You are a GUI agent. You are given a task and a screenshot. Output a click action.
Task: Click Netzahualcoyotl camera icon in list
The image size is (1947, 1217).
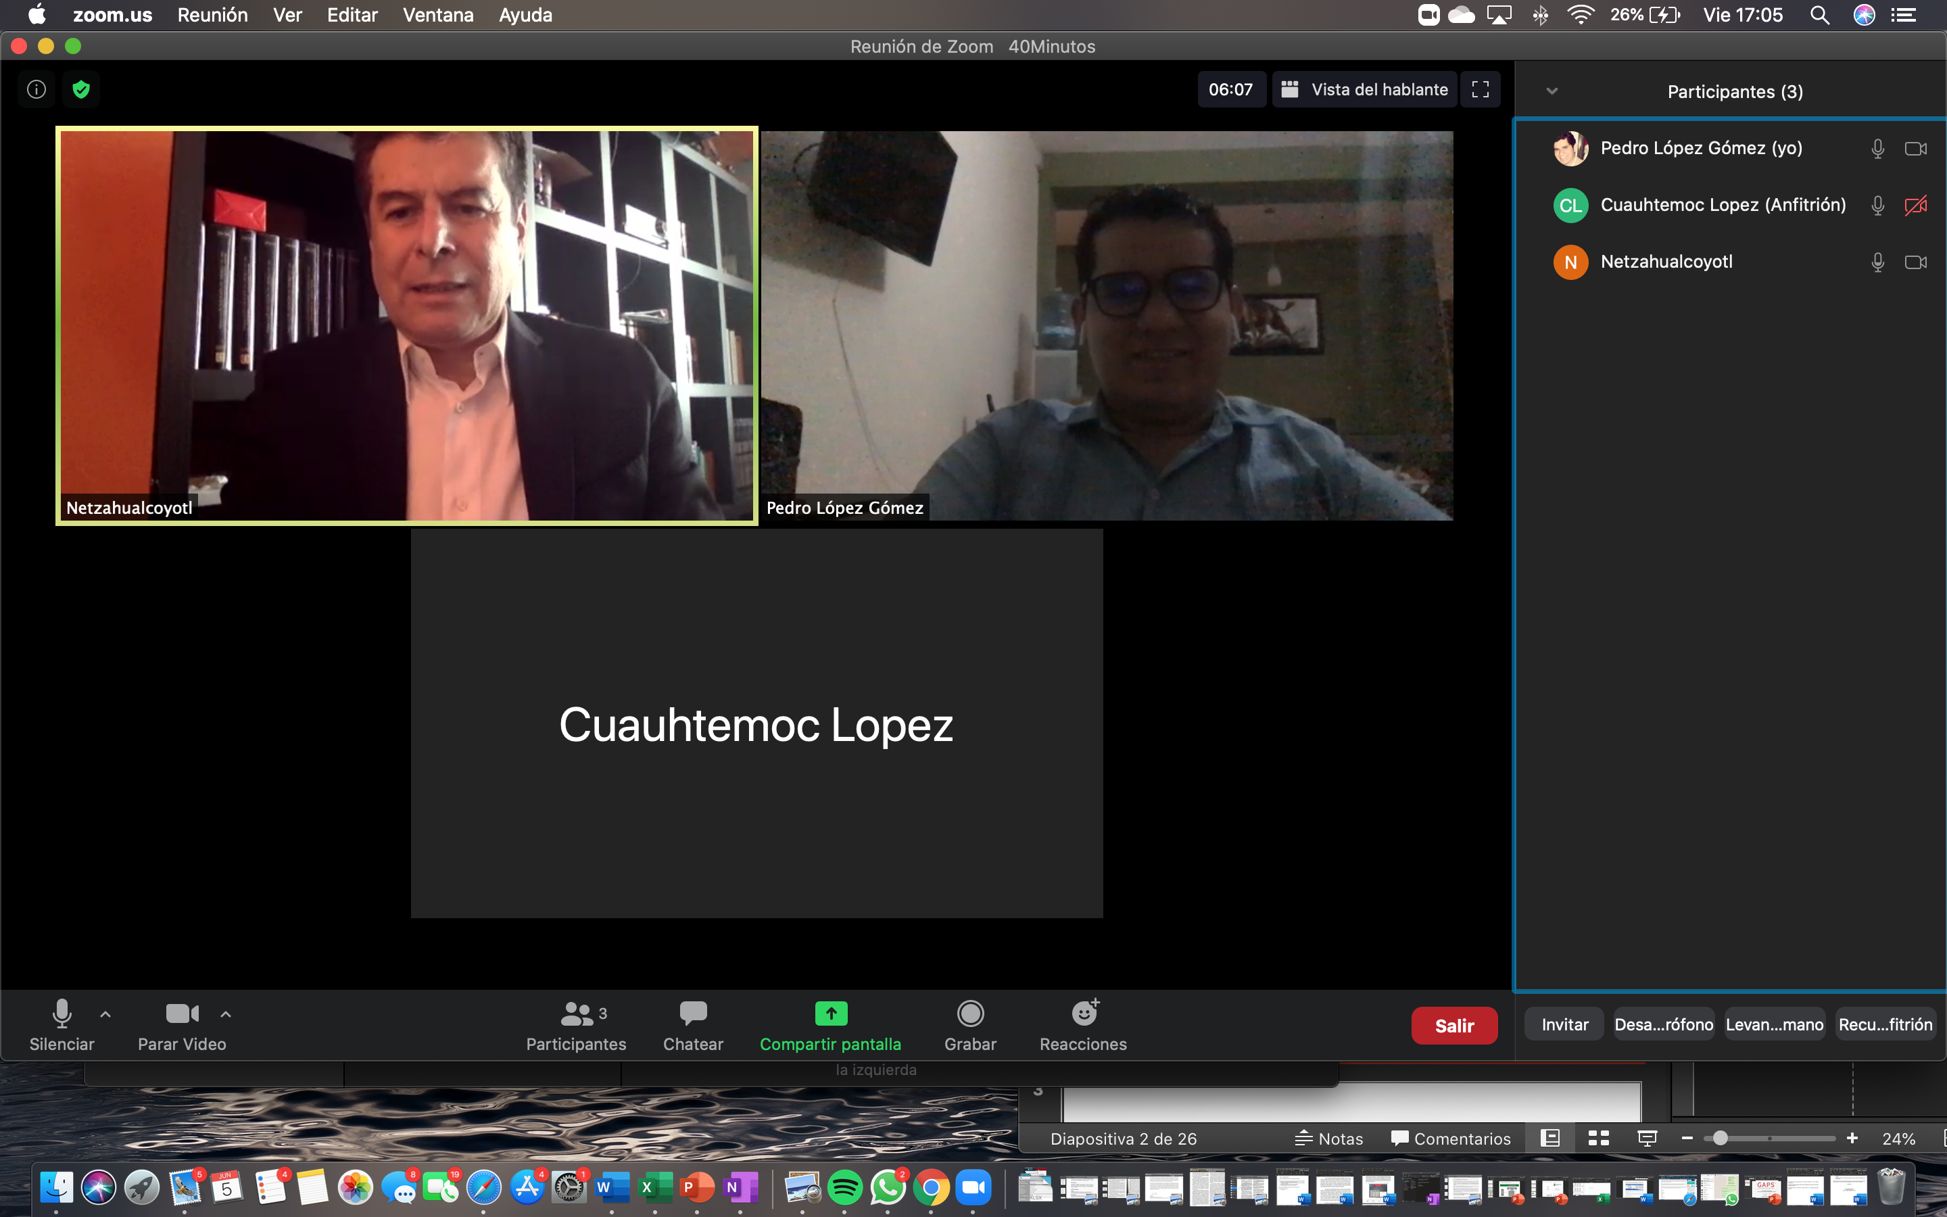pos(1916,262)
